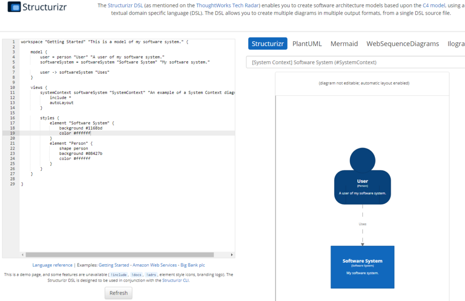Click the 'background #08427b' code line
The image size is (465, 301).
coord(81,153)
